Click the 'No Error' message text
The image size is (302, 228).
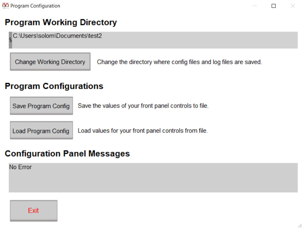[21, 167]
